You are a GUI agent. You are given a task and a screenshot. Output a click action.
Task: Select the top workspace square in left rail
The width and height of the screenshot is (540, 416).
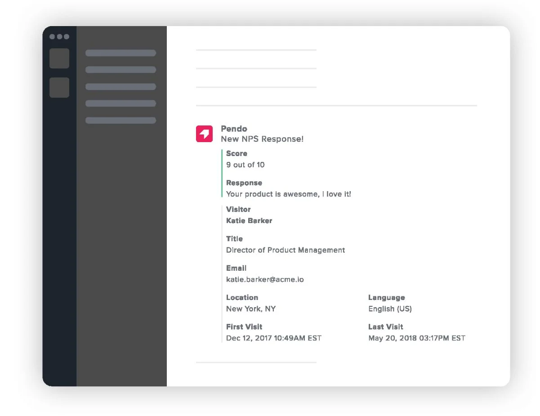point(59,58)
